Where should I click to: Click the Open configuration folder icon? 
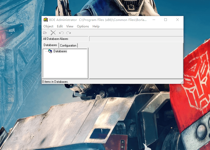point(45,33)
